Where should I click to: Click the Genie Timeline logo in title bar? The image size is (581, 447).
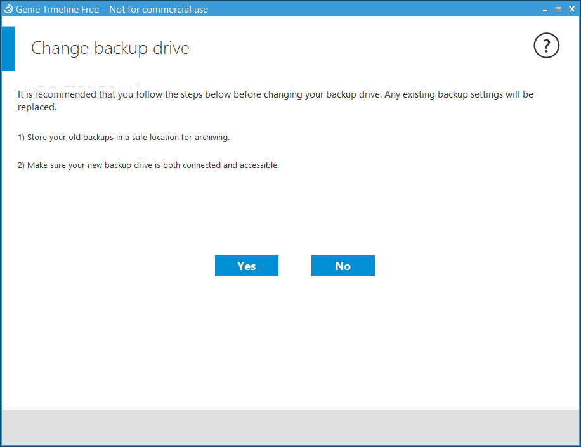point(8,9)
